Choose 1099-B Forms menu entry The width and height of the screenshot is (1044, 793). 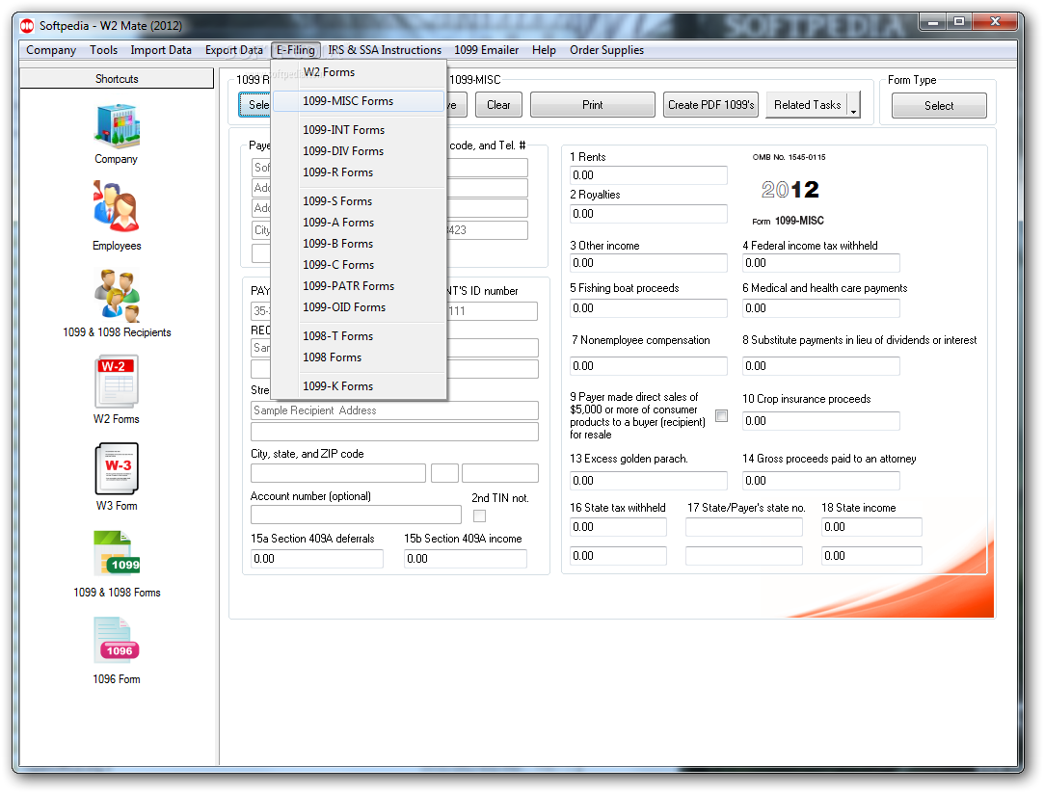(360, 244)
